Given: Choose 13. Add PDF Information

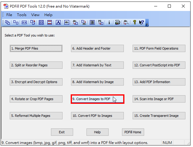Looking at the screenshot, I should tap(159, 82).
